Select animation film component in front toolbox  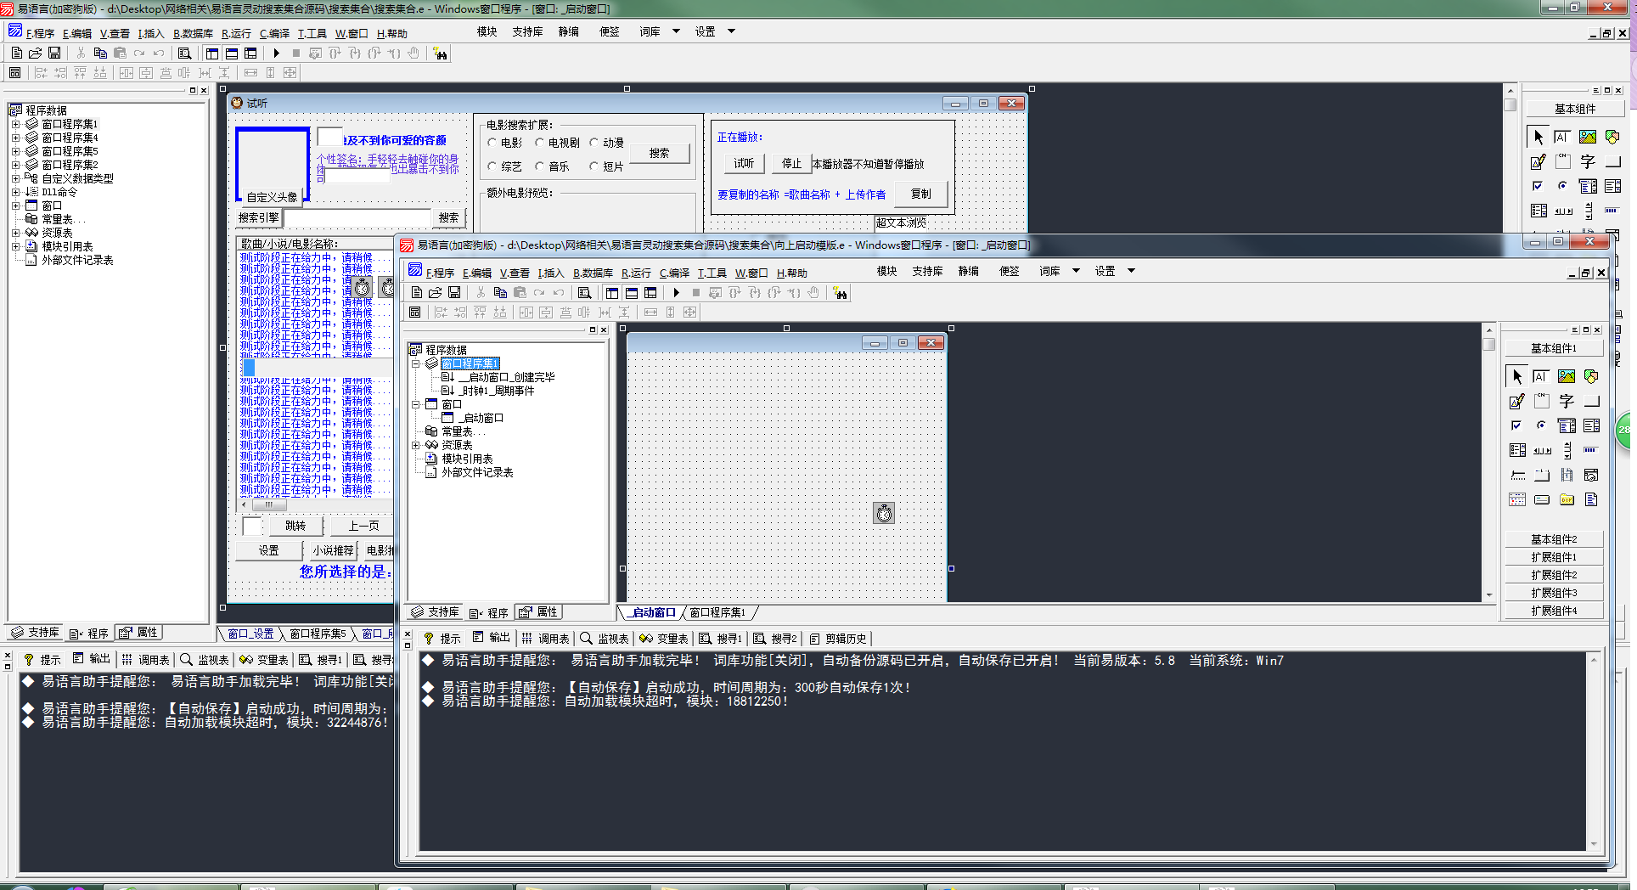point(1567,475)
